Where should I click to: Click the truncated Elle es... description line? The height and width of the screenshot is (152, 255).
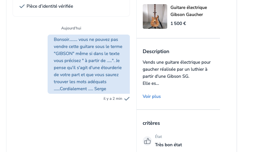(151, 84)
